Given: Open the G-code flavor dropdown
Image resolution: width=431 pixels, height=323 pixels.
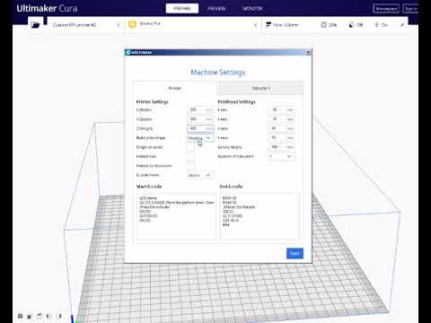Looking at the screenshot, I should (200, 175).
